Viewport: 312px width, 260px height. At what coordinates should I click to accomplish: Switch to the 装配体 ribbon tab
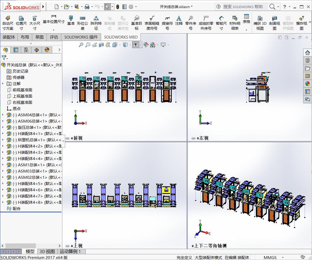[x=9, y=37]
